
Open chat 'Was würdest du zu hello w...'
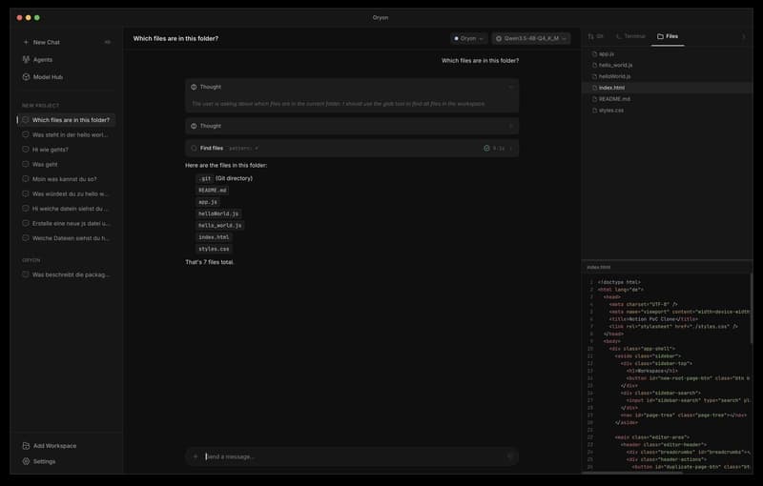point(66,193)
